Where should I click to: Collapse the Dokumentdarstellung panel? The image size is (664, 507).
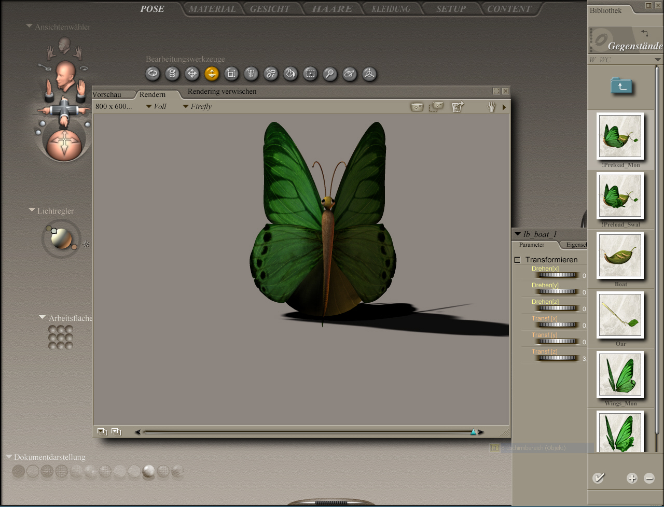[x=9, y=457]
